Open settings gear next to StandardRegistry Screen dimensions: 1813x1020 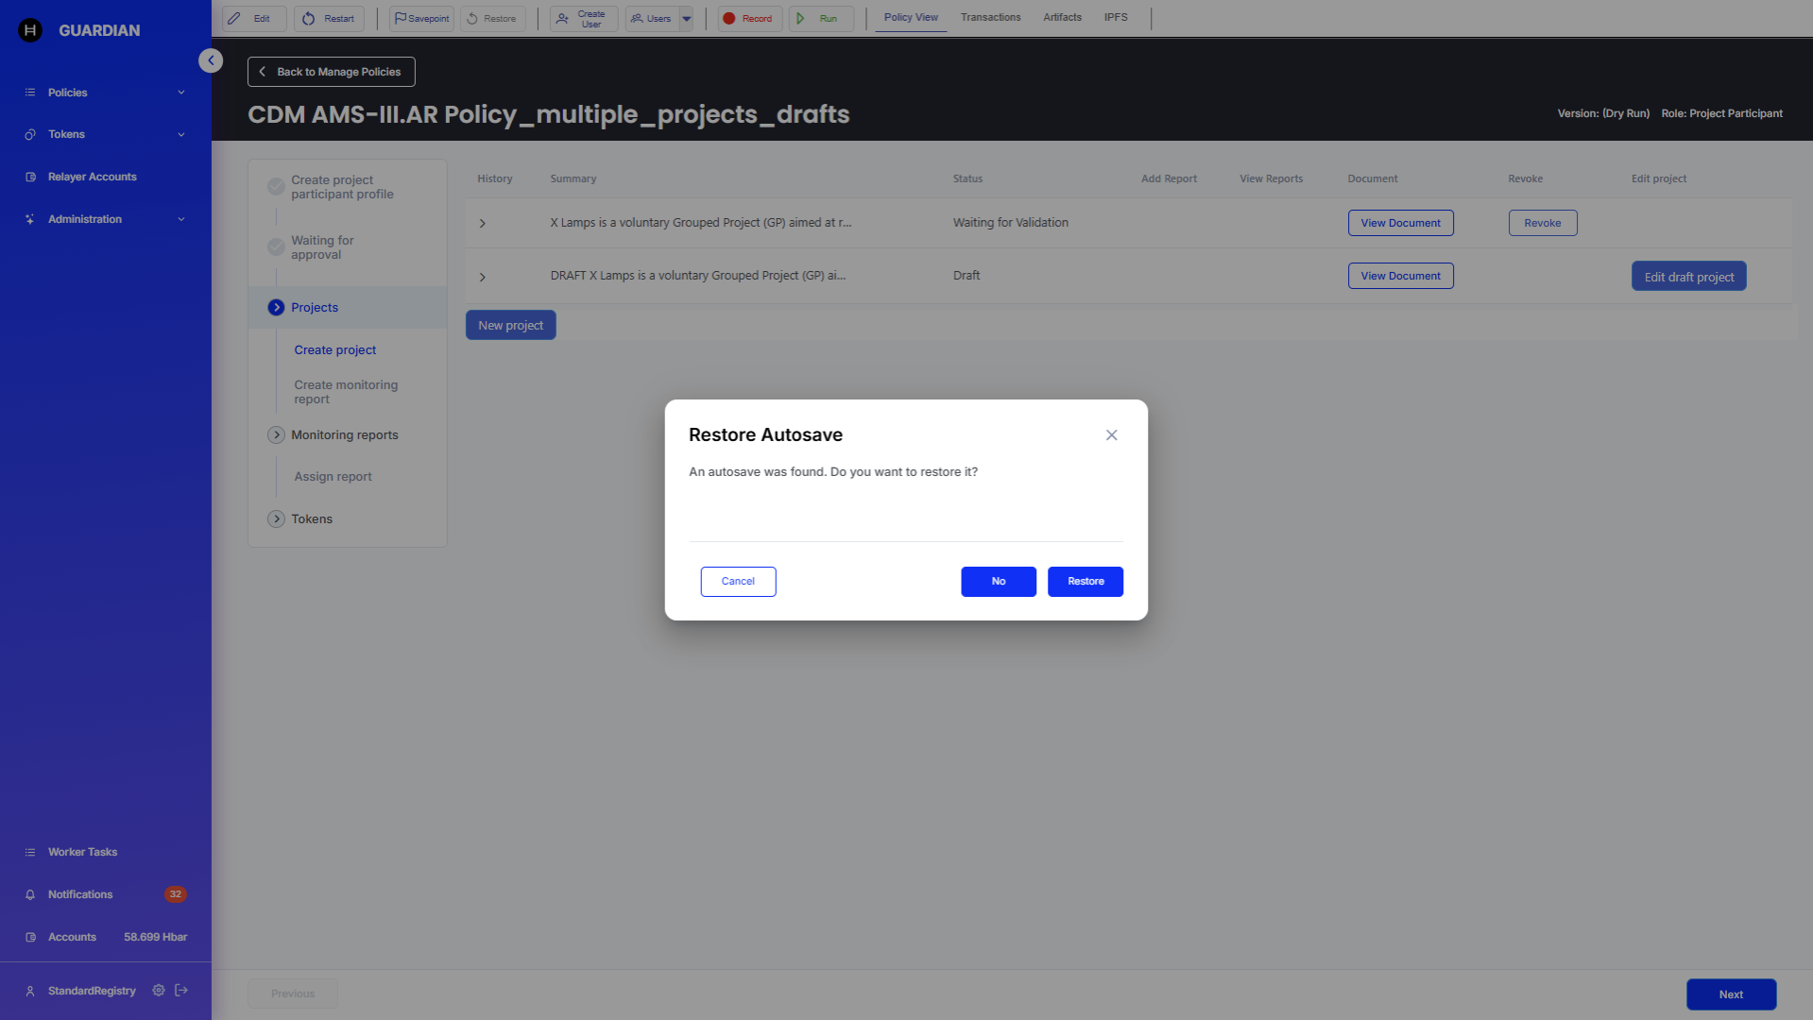(159, 990)
